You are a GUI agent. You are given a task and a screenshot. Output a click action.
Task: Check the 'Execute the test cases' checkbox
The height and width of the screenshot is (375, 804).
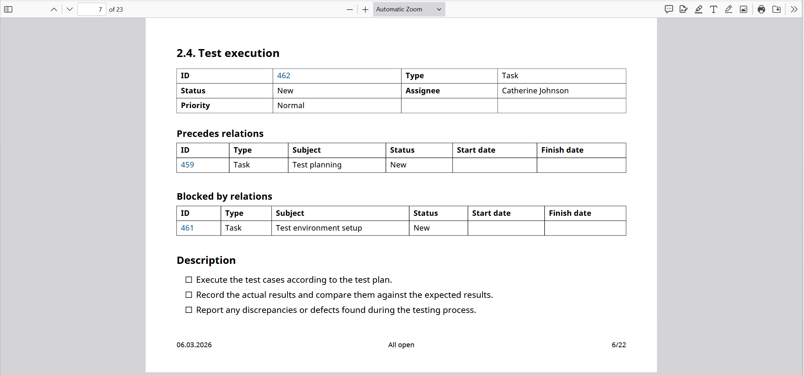[189, 280]
